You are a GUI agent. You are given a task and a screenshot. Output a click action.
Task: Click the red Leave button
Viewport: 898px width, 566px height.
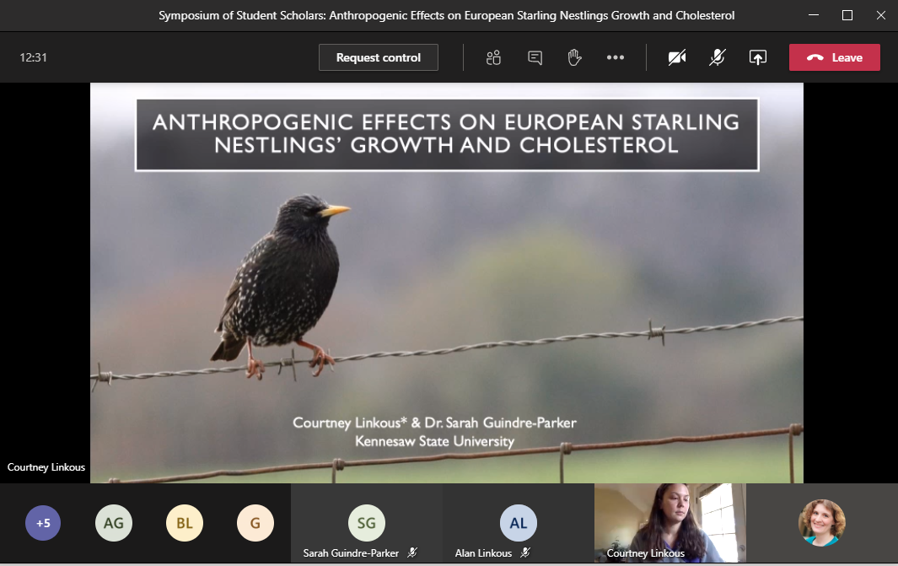tap(834, 57)
